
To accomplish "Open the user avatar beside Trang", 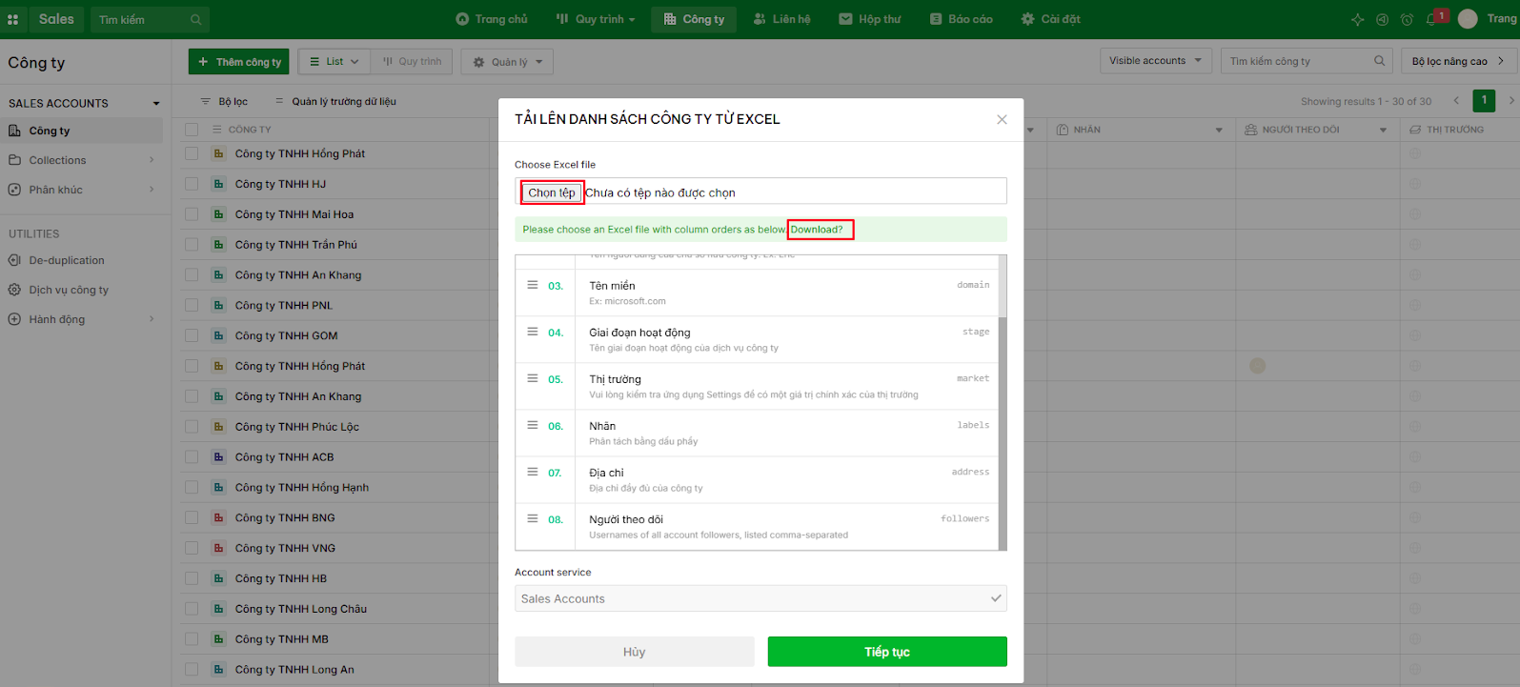I will [1468, 19].
